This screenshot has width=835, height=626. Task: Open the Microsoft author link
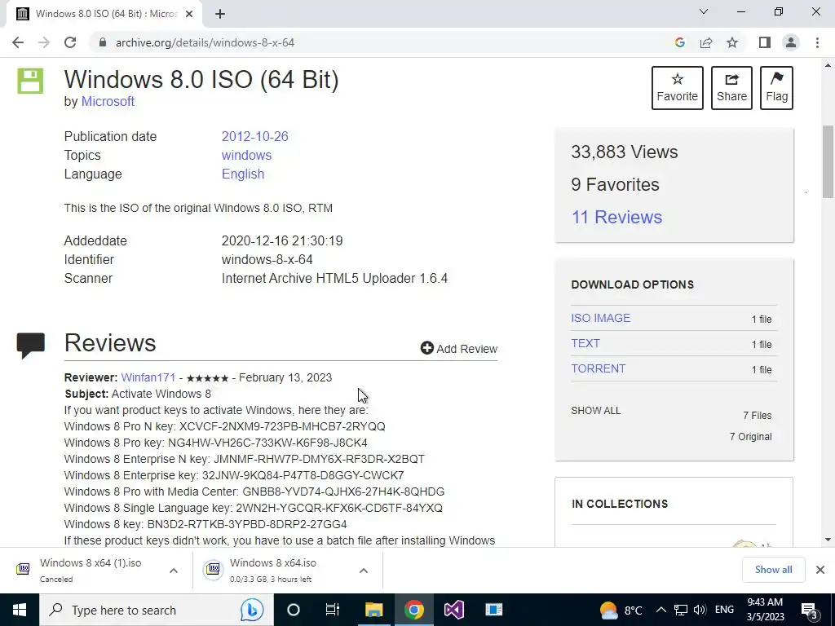[108, 101]
